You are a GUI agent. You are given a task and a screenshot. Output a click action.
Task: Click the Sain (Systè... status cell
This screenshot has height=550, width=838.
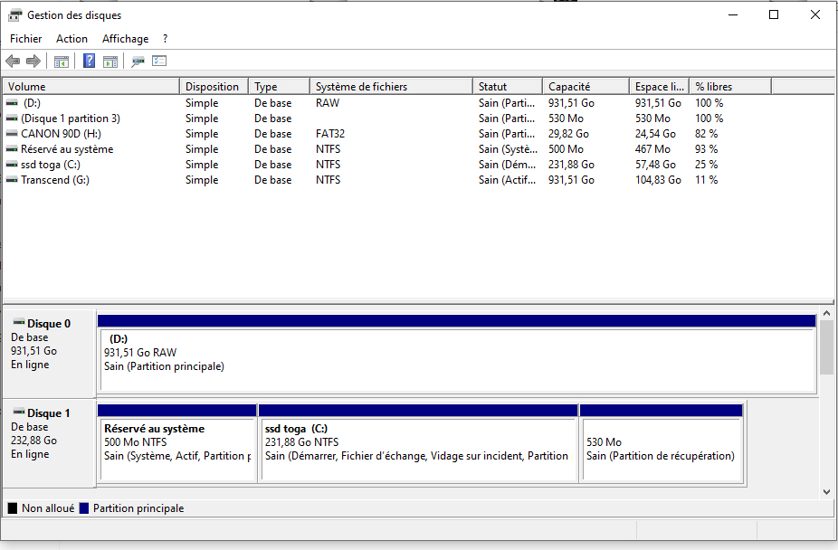click(508, 149)
